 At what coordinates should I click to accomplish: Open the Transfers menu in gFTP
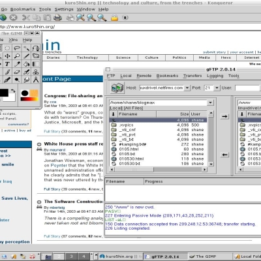pos(192,76)
